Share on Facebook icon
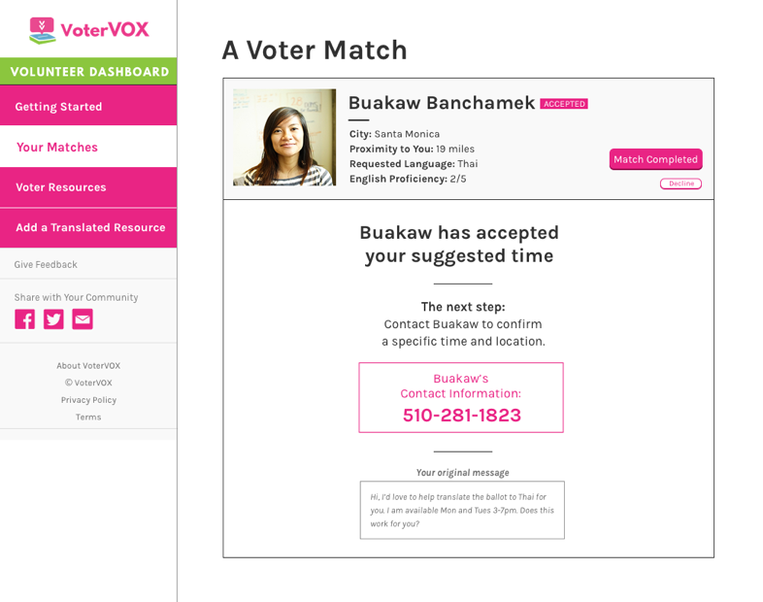The width and height of the screenshot is (763, 602). point(25,319)
